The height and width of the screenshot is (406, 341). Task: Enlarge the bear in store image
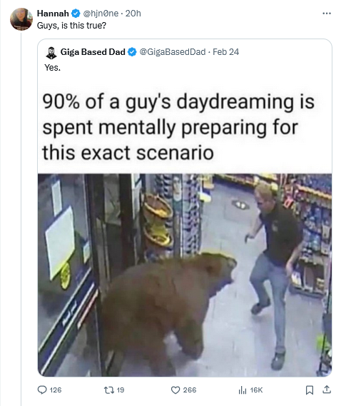click(185, 275)
